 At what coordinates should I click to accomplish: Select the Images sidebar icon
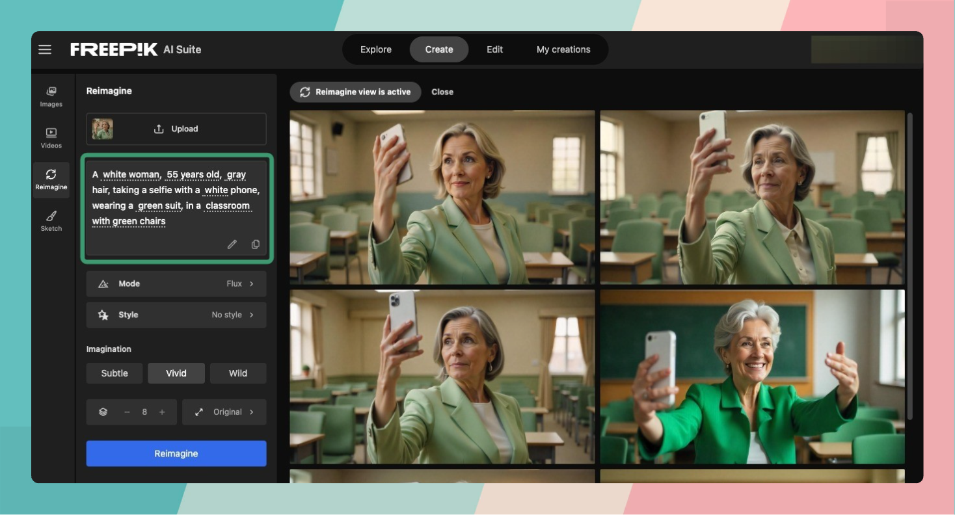click(x=51, y=96)
